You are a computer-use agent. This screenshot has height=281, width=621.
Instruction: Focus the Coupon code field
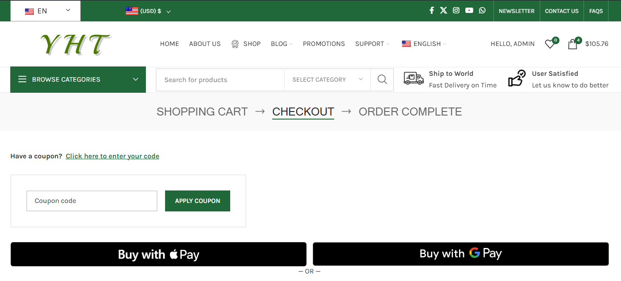[92, 201]
